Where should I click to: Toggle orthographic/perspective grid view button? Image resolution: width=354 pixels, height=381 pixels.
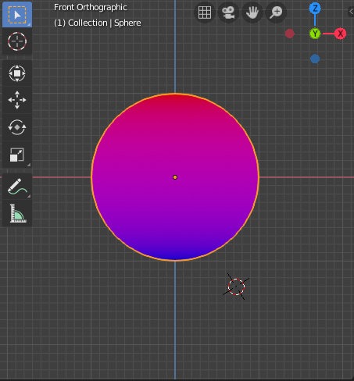205,12
